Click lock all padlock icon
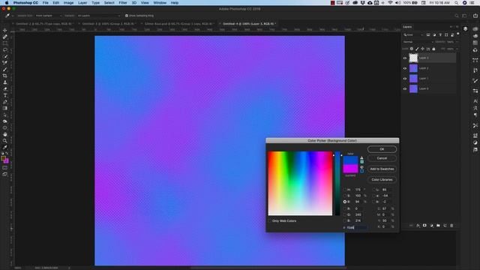 [x=433, y=49]
